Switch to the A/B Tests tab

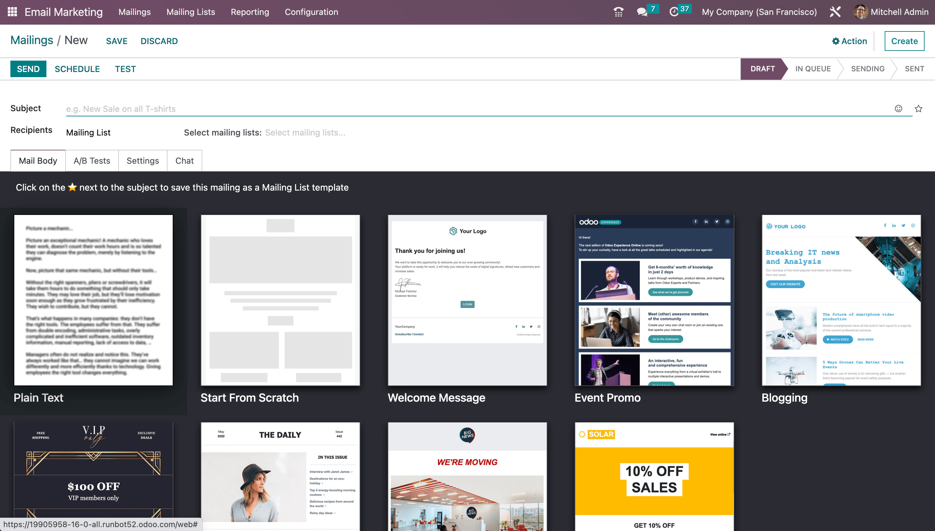pyautogui.click(x=92, y=161)
